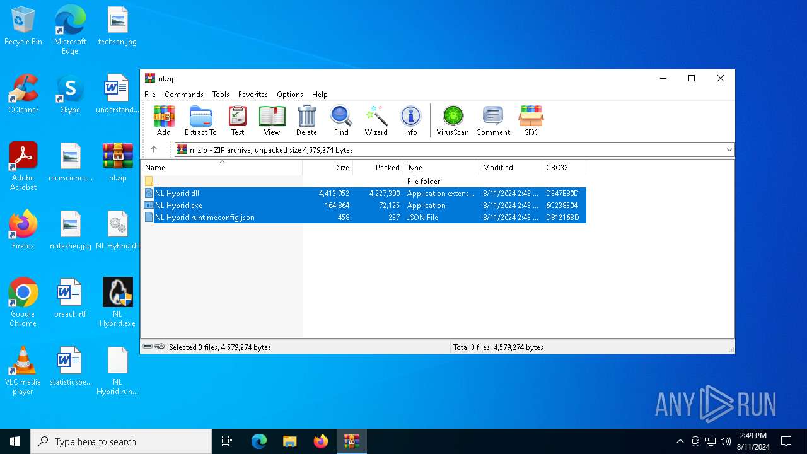Select nicescience desktop image file
This screenshot has width=807, height=454.
(x=70, y=163)
